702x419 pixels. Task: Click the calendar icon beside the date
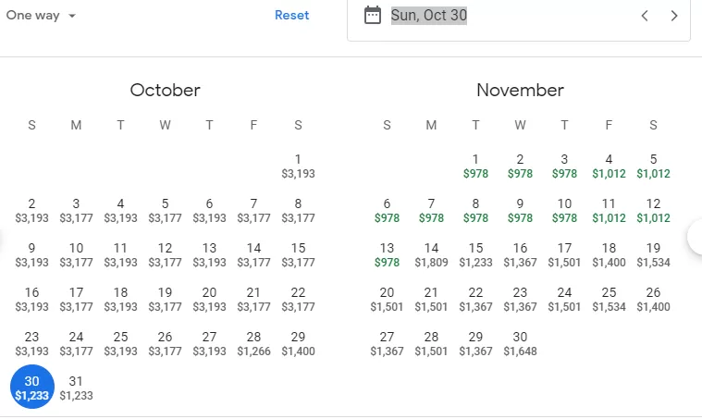click(373, 15)
